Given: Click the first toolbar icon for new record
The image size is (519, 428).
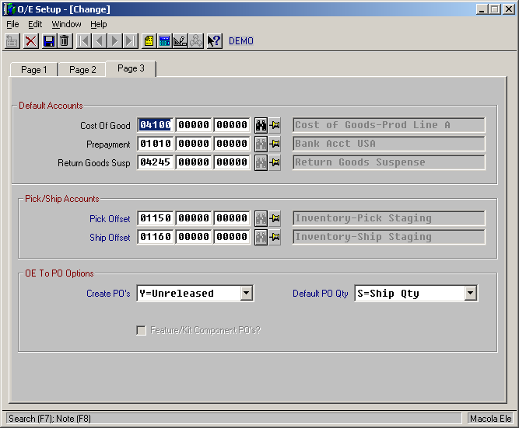Looking at the screenshot, I should tap(12, 41).
